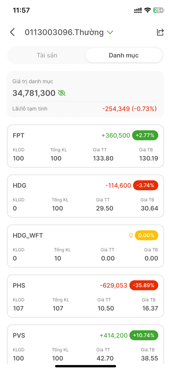The image size is (171, 371).
Task: Tap the battery indicator in the status bar
Action: [158, 10]
